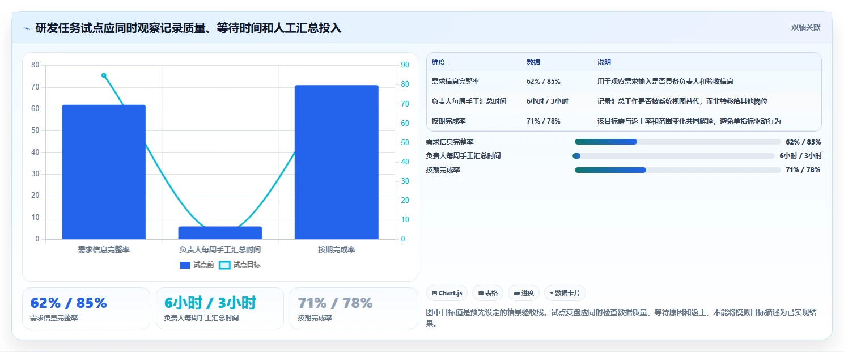Click the 说明 column header
The width and height of the screenshot is (844, 352).
click(604, 62)
